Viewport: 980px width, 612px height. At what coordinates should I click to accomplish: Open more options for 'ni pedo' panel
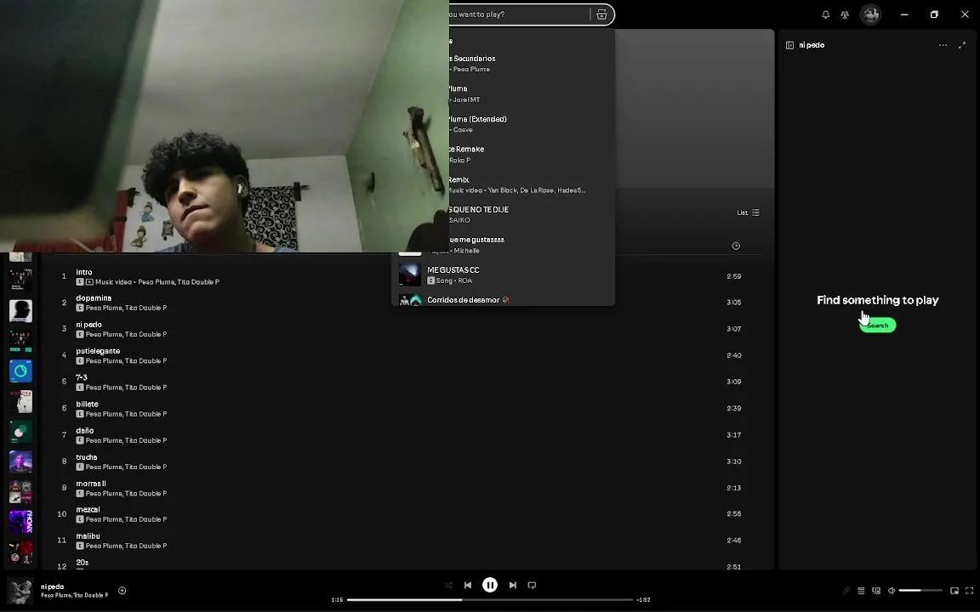[x=943, y=45]
